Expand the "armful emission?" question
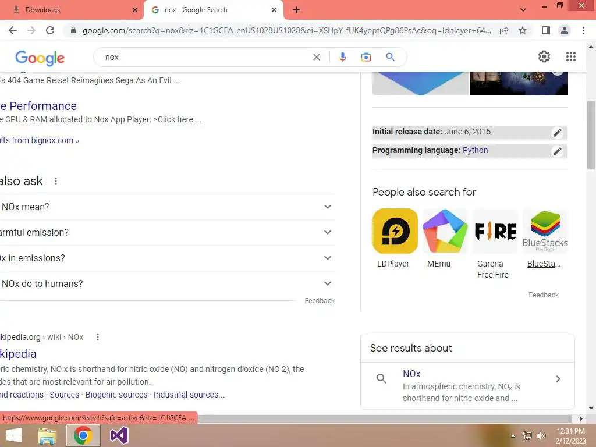The image size is (596, 447). click(x=168, y=232)
